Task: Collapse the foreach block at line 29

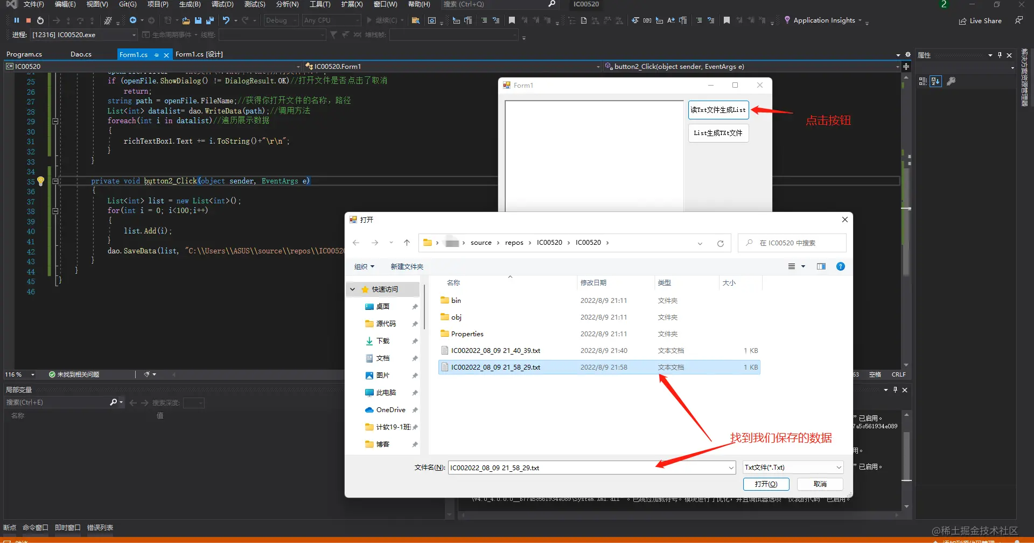Action: point(55,122)
